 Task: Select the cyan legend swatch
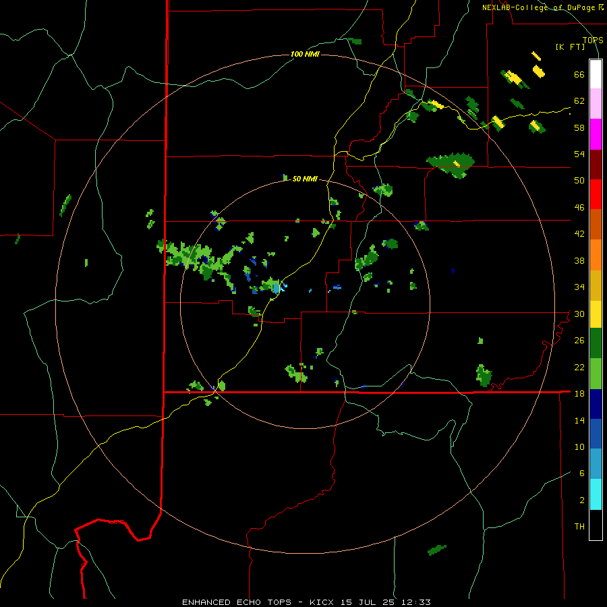(x=596, y=494)
